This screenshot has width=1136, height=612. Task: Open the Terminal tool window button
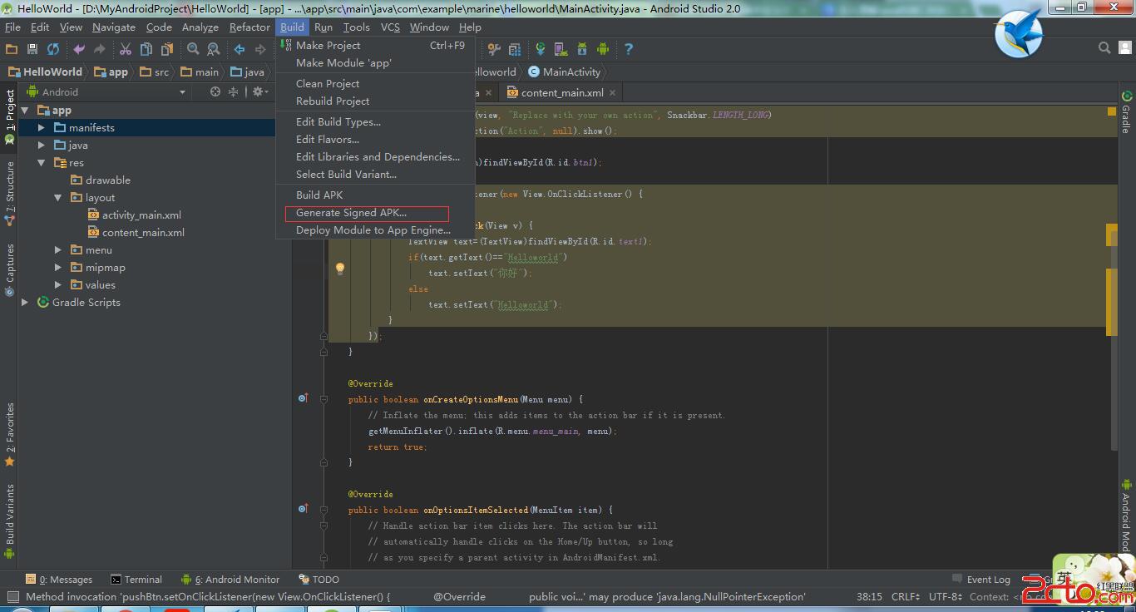coord(136,580)
